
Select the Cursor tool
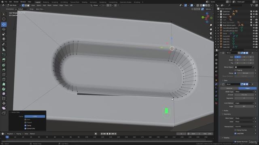click(x=4, y=19)
